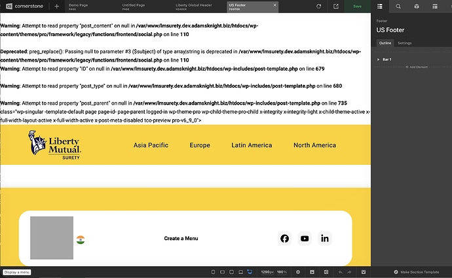The image size is (452, 278).
Task: Open the search panel magnifier icon
Action: [398, 7]
